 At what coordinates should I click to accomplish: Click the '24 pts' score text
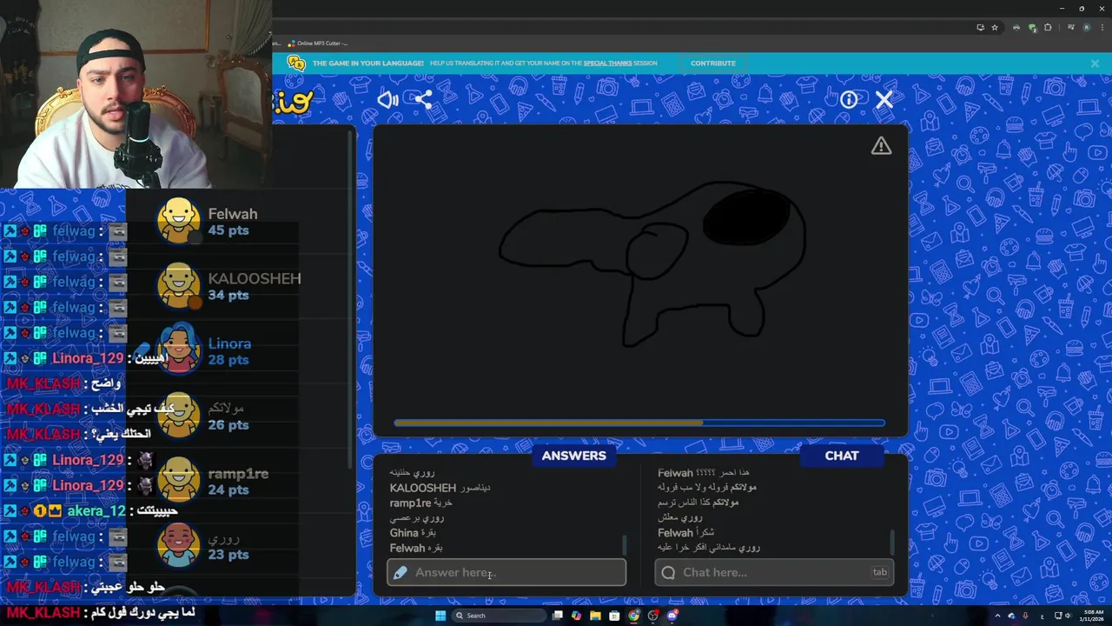tap(228, 490)
